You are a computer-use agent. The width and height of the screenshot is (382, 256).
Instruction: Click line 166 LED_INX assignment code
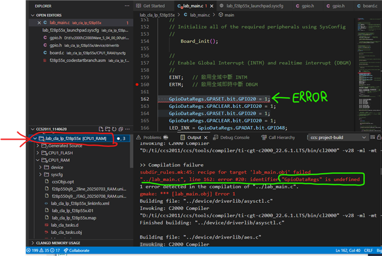[228, 128]
